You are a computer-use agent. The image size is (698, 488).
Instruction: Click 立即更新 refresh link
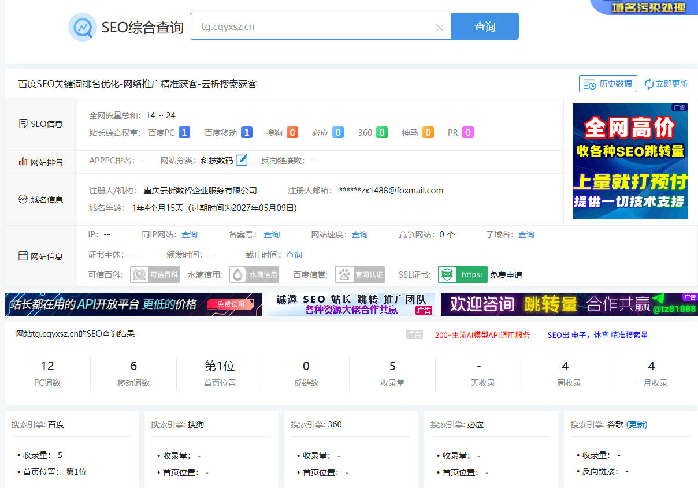click(666, 84)
